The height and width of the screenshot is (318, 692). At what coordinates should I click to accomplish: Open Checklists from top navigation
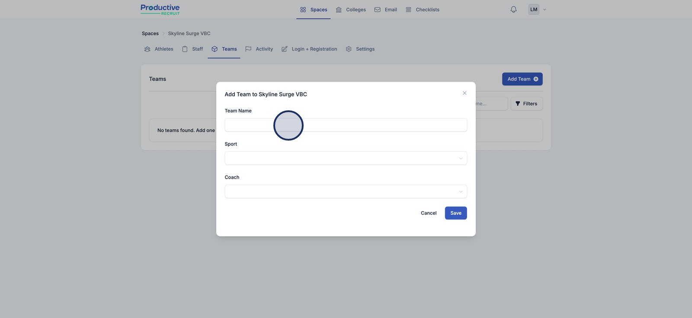422,10
